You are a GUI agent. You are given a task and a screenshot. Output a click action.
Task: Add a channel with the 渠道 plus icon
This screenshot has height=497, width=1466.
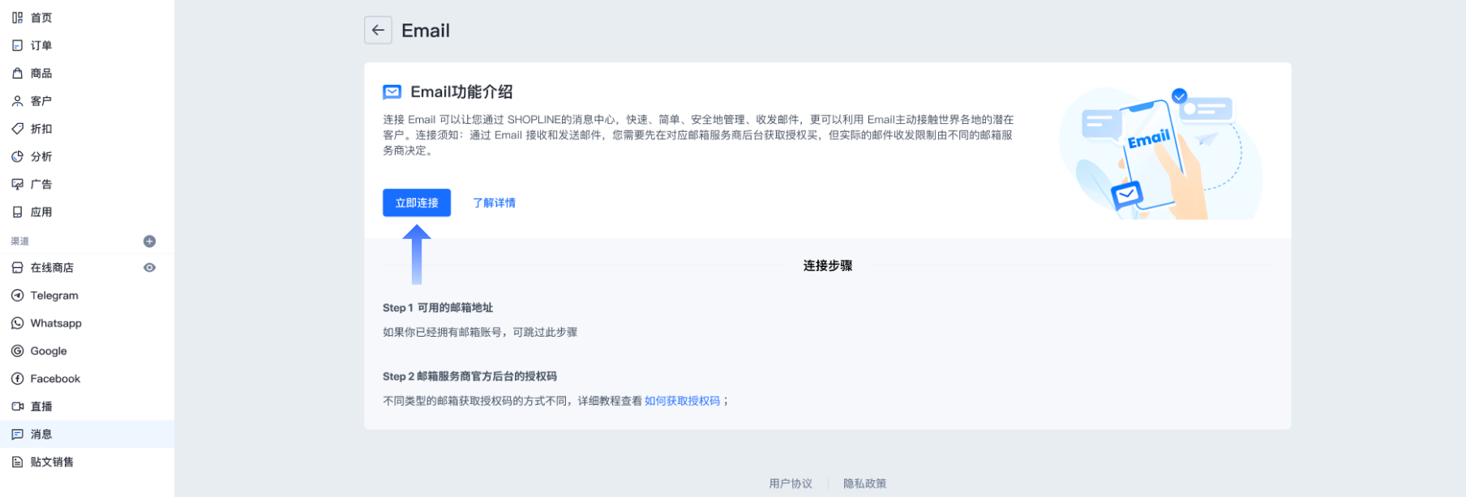pyautogui.click(x=149, y=241)
